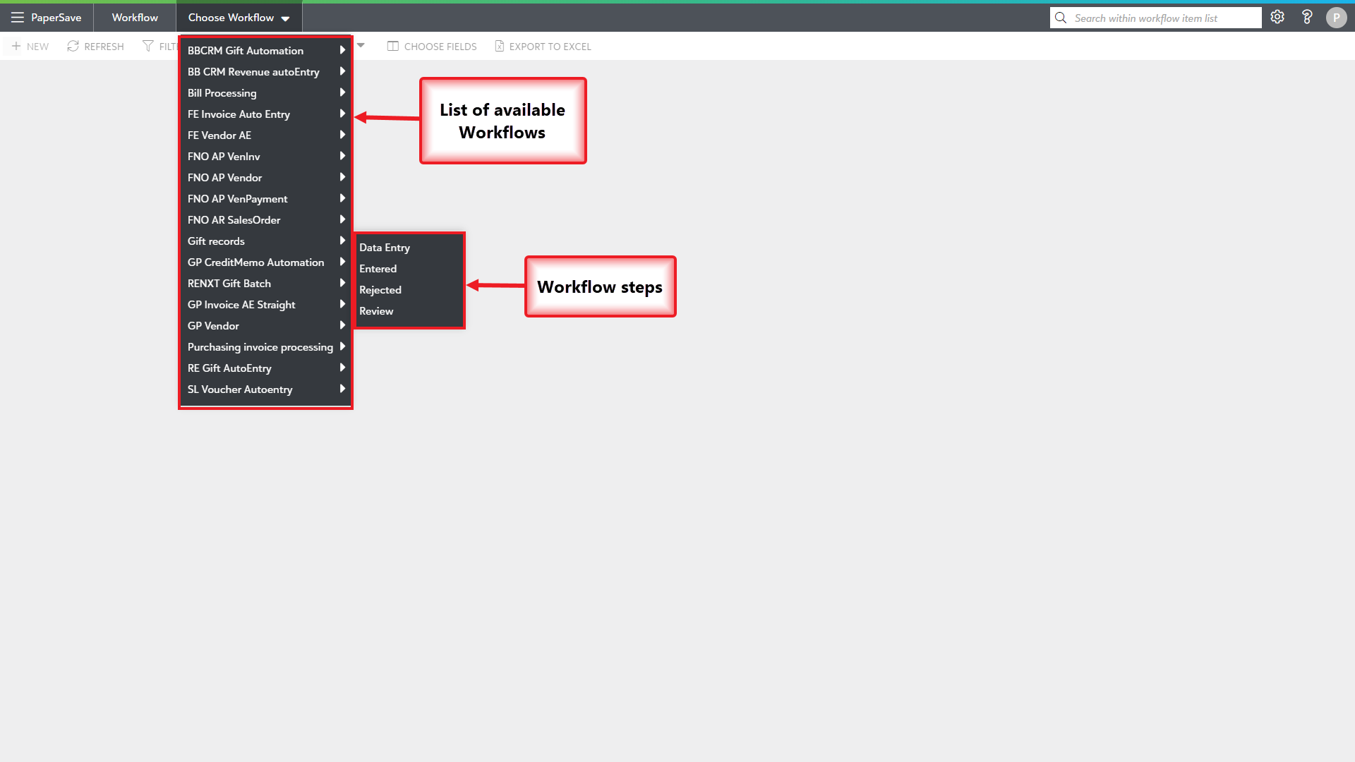
Task: Select the Data Entry workflow step
Action: coord(385,248)
